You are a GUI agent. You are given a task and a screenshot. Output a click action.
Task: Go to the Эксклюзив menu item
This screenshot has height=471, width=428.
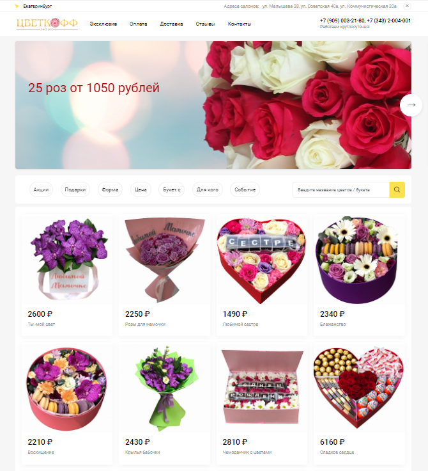pos(103,24)
